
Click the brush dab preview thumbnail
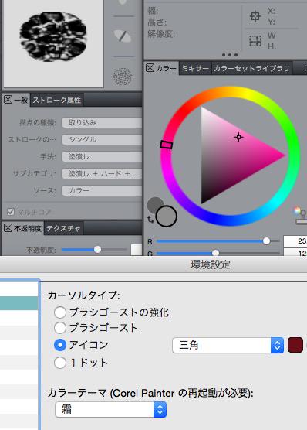click(53, 43)
